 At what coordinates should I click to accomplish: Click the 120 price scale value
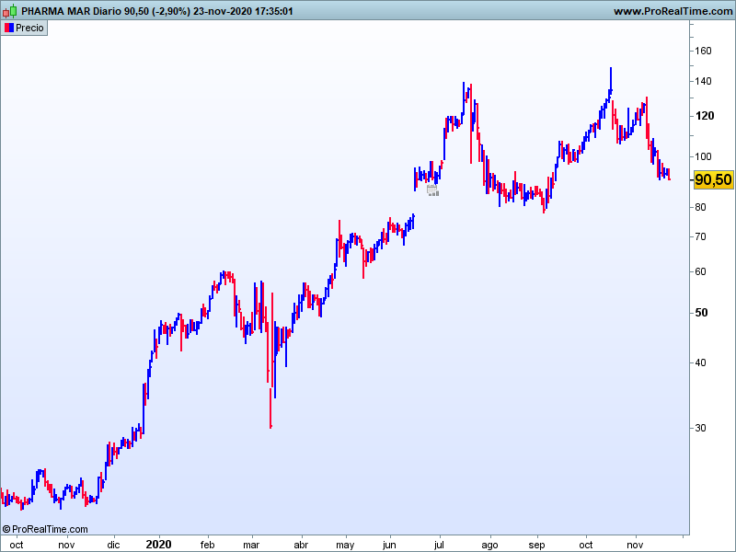[704, 116]
